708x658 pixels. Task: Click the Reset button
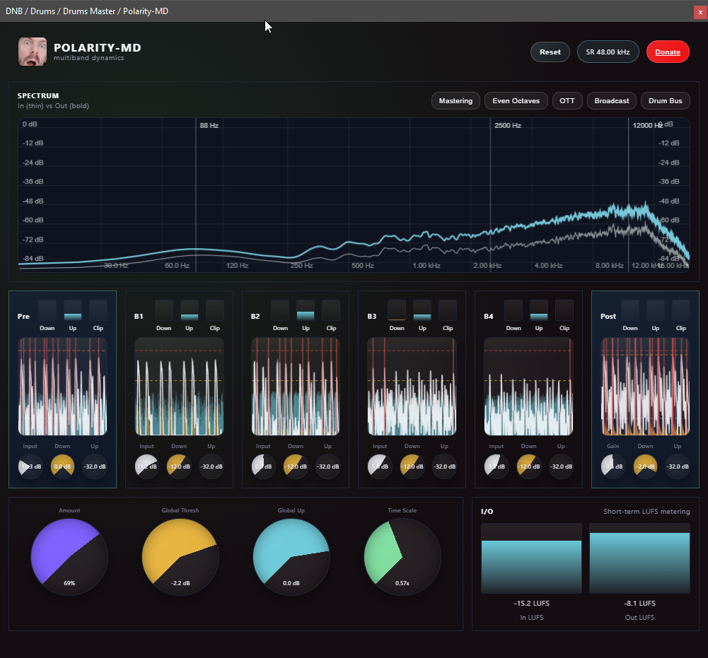[x=550, y=52]
